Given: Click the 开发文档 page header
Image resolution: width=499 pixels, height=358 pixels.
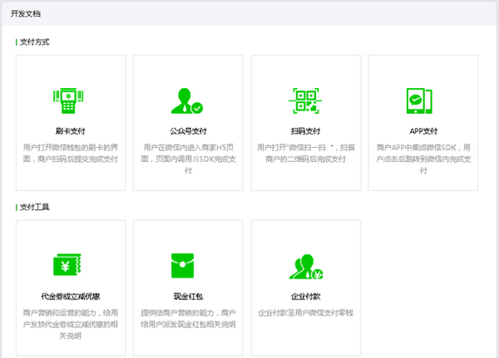Looking at the screenshot, I should pos(25,14).
